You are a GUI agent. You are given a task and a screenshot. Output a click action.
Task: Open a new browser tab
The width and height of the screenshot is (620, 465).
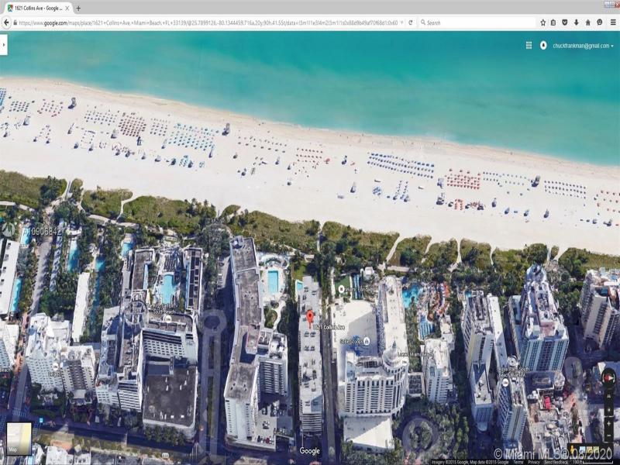[x=78, y=8]
